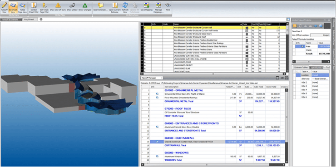Screen dimensions: 336x167
Task: Tick the checkbox beside the Alternate row
Action: [x=294, y=79]
